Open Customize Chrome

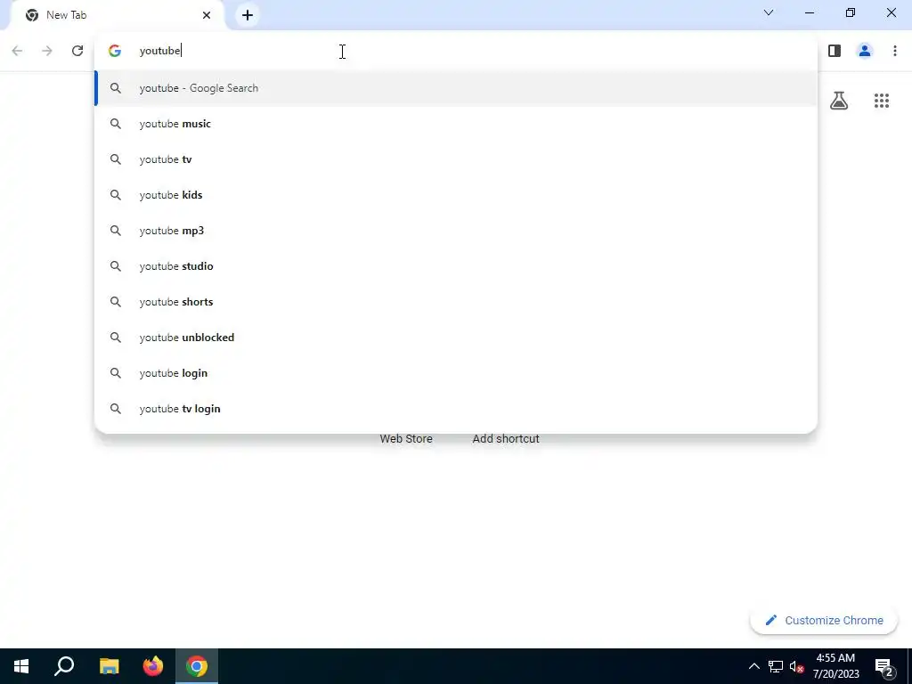pyautogui.click(x=824, y=621)
